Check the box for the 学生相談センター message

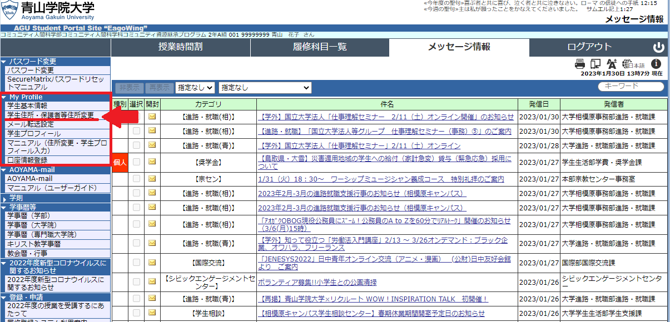point(136,313)
